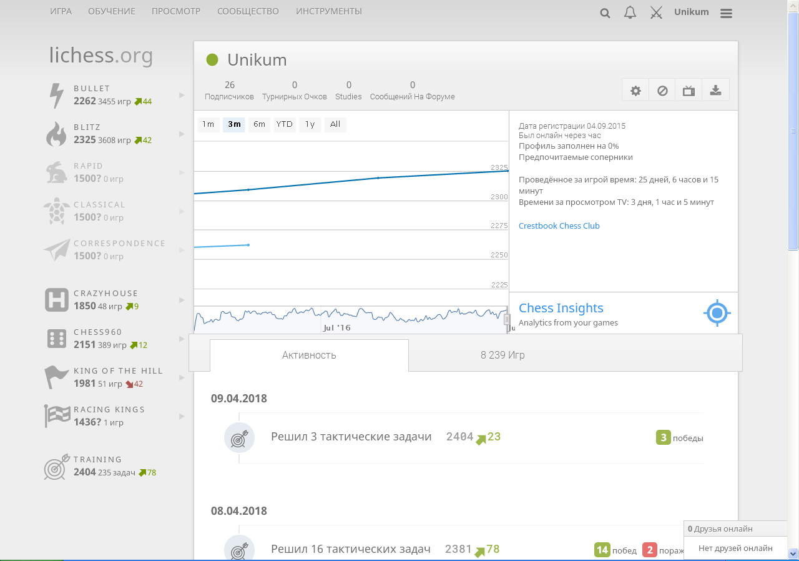This screenshot has width=799, height=561.
Task: Expand the Rapid rating arrow
Action: pos(182,172)
